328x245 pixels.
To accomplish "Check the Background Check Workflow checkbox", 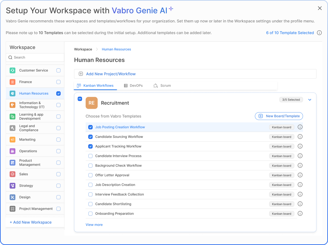I will point(90,166).
